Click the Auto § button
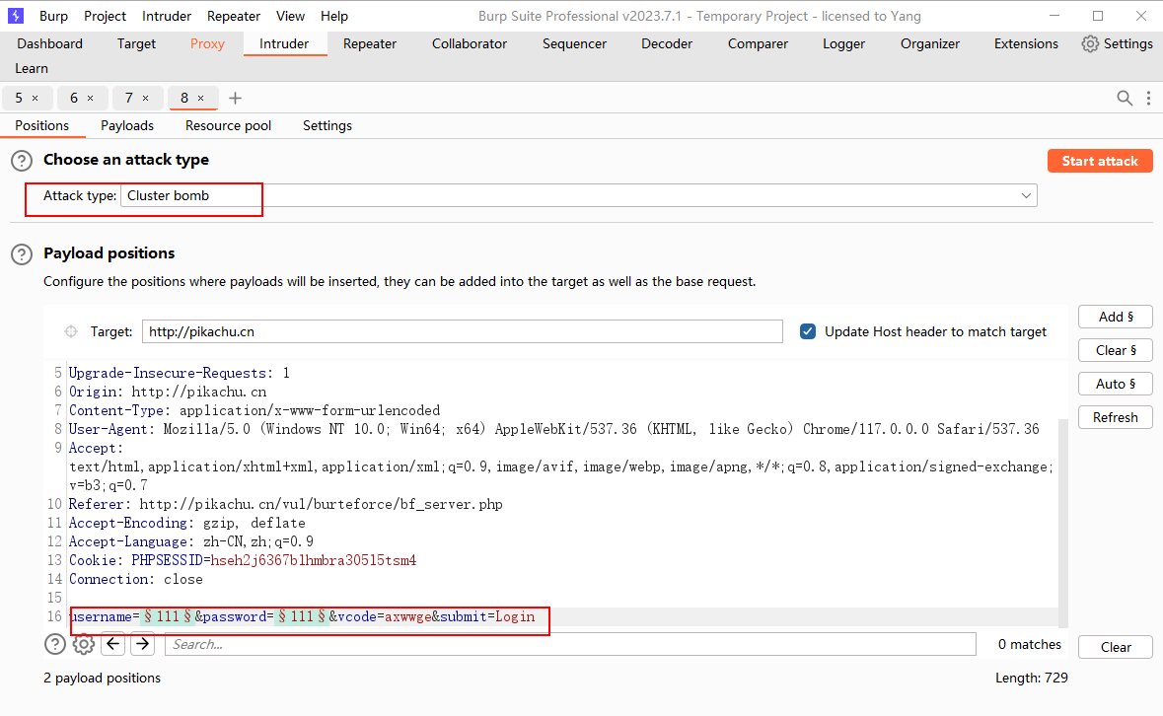This screenshot has height=716, width=1163. click(x=1115, y=384)
